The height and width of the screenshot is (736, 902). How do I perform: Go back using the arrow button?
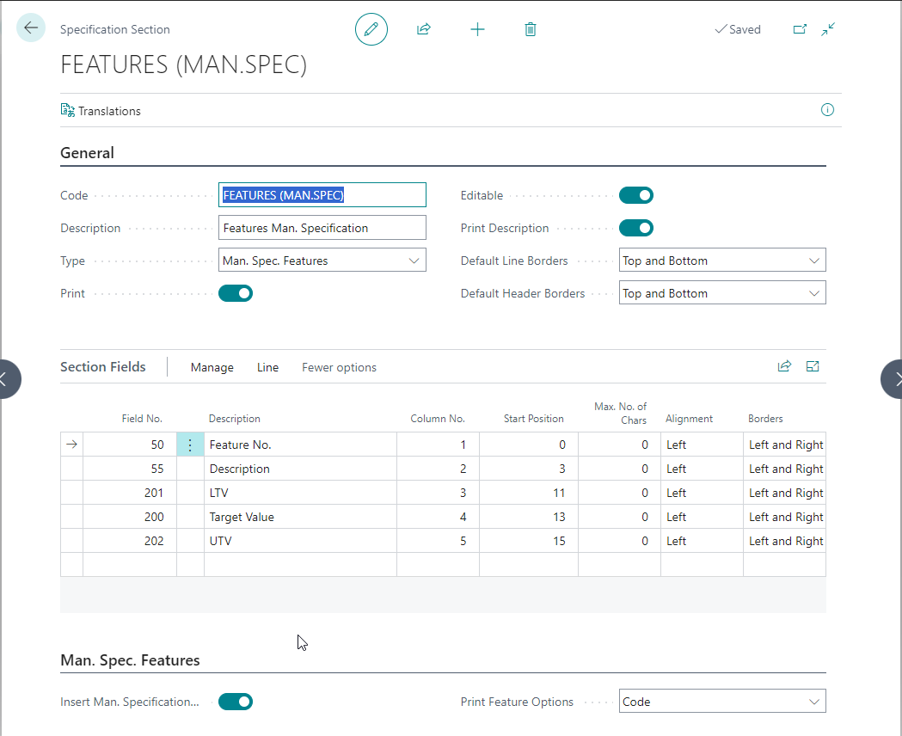30,28
